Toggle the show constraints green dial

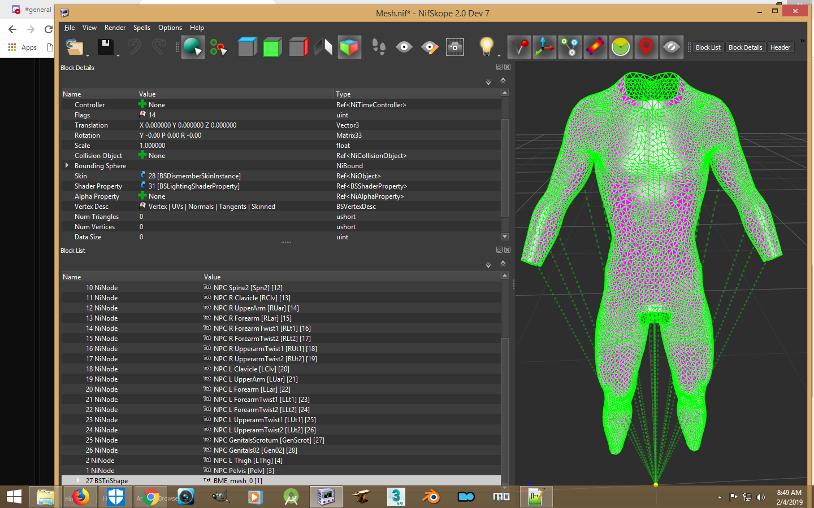pyautogui.click(x=621, y=47)
